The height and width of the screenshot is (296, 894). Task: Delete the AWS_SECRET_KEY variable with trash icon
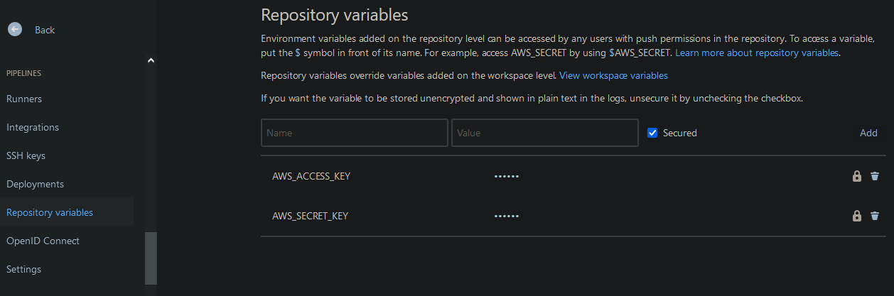coord(875,216)
